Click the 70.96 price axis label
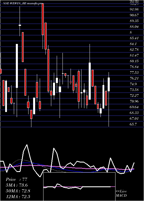The image size is (144, 201). click(134, 101)
